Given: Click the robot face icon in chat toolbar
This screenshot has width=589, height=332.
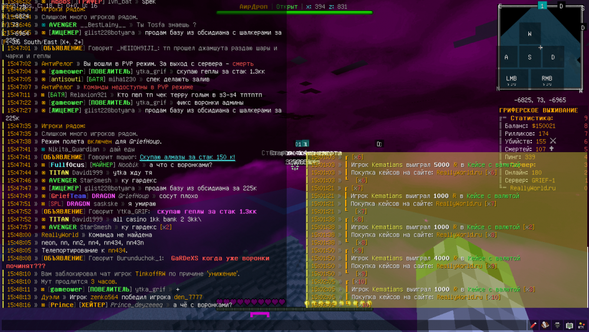Looking at the screenshot, I should pyautogui.click(x=570, y=326).
